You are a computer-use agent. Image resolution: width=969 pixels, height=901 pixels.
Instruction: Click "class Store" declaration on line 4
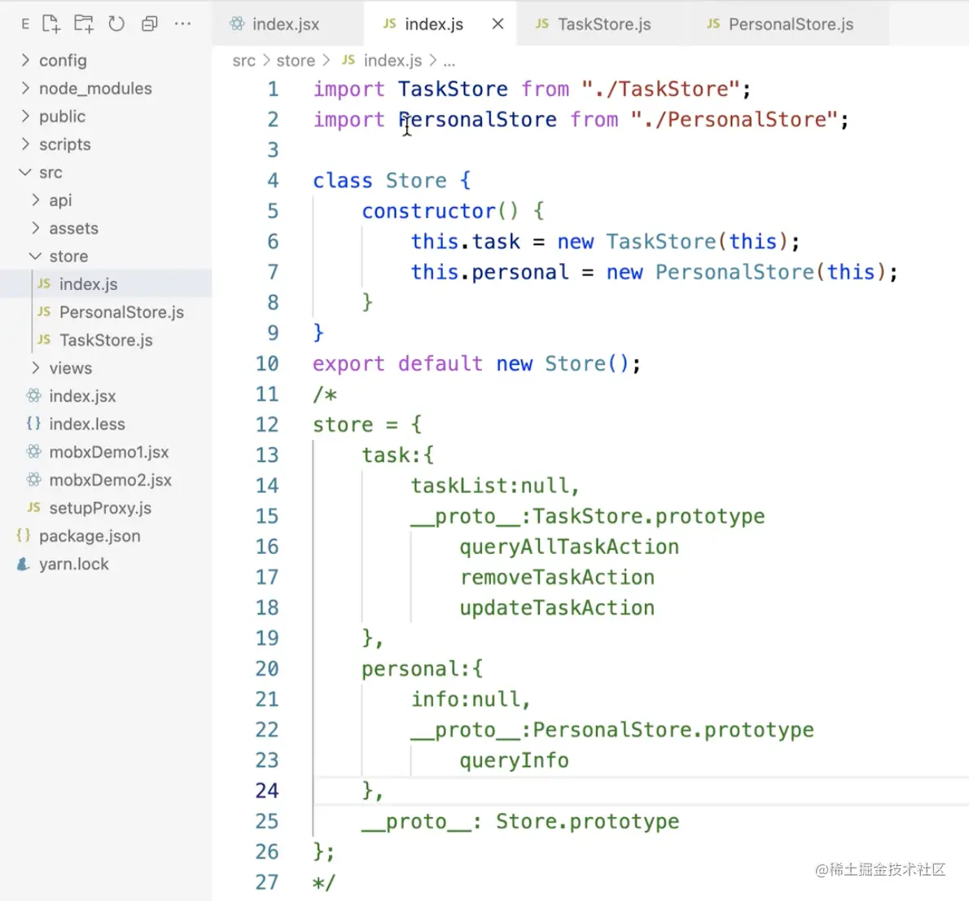click(x=379, y=181)
